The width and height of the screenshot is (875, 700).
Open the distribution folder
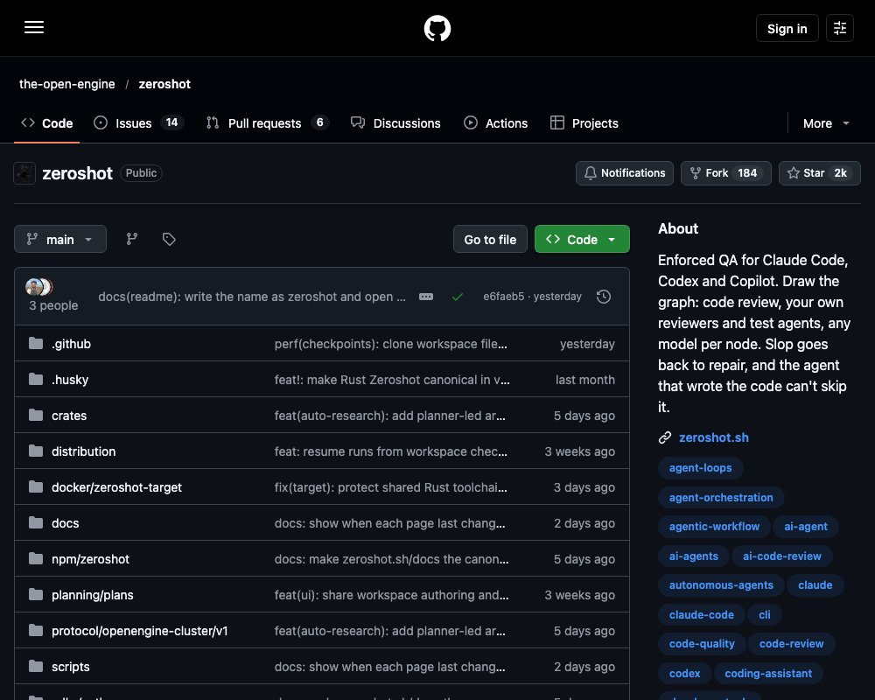click(x=84, y=451)
